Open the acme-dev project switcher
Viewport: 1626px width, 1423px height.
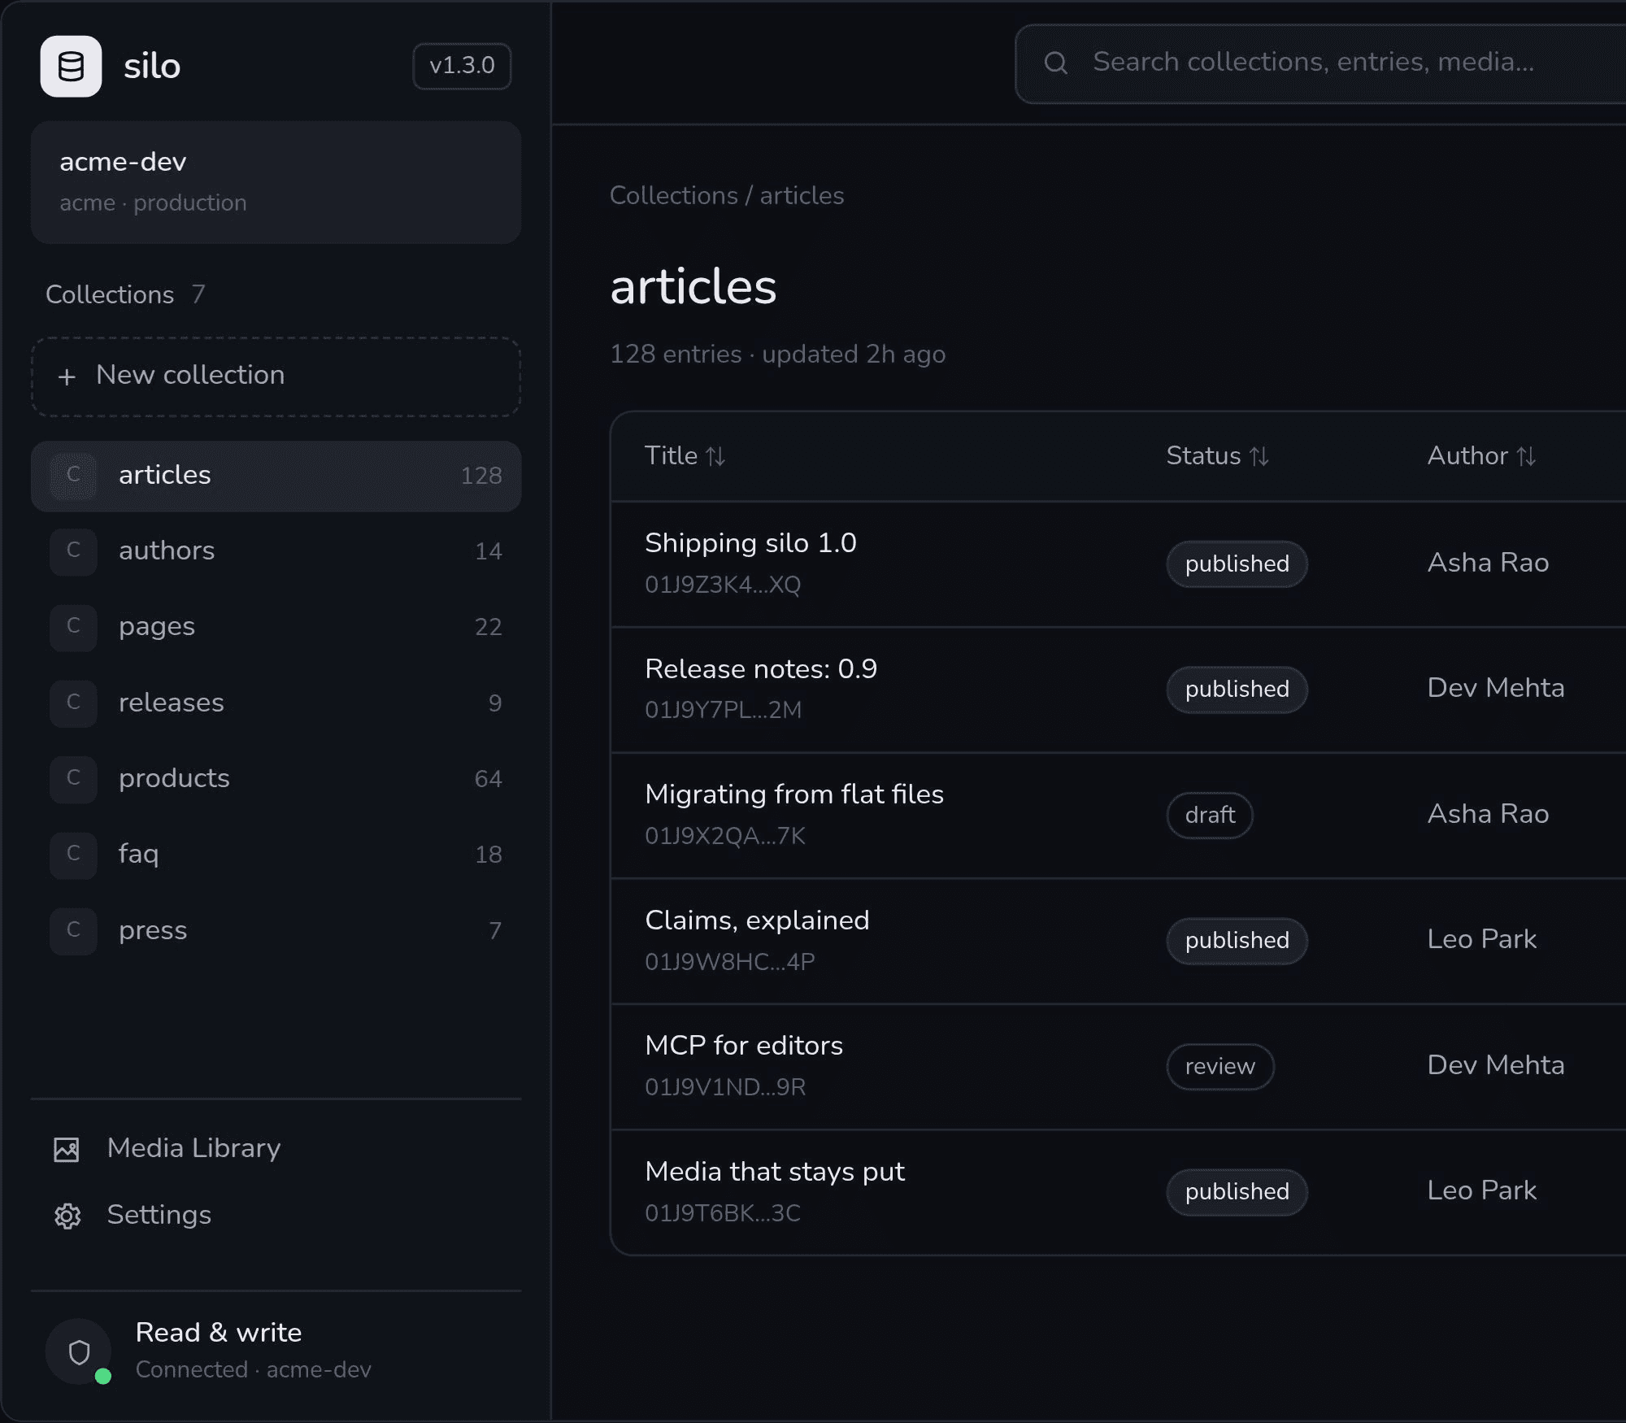pyautogui.click(x=276, y=182)
